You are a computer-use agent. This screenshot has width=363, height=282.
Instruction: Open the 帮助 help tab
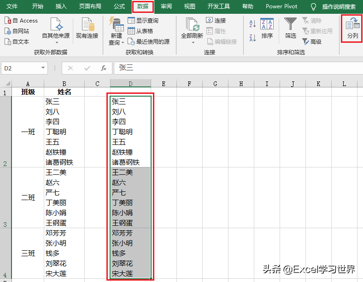click(248, 6)
